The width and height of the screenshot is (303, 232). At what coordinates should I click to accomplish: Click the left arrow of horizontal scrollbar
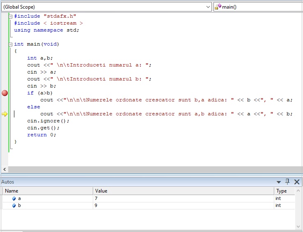(x=5, y=169)
